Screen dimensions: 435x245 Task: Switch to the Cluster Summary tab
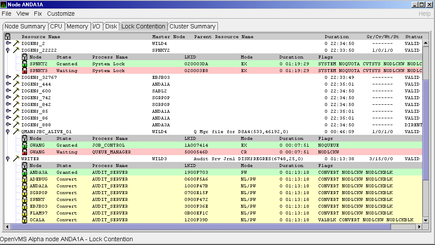pos(192,26)
